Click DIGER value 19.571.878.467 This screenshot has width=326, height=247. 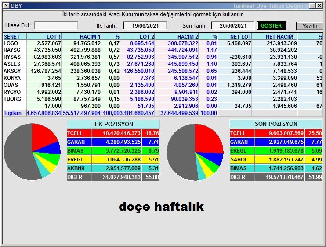click(x=285, y=177)
